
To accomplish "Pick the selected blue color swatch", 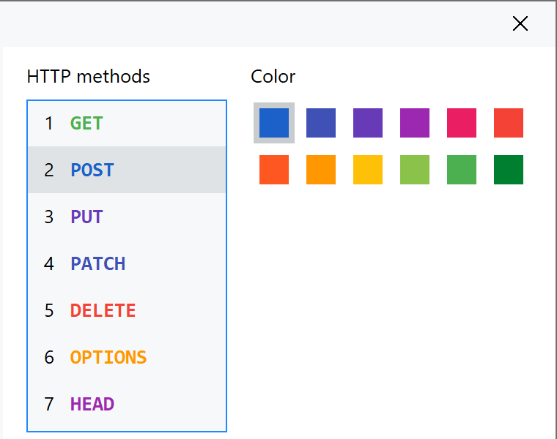I will pyautogui.click(x=274, y=123).
